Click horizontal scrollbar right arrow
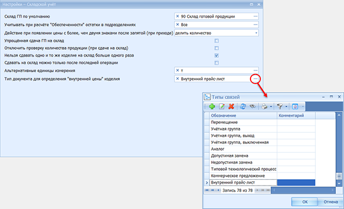 point(333,190)
